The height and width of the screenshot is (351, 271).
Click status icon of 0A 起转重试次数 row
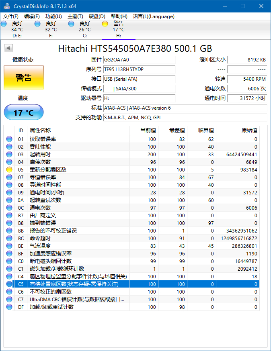click(x=9, y=200)
